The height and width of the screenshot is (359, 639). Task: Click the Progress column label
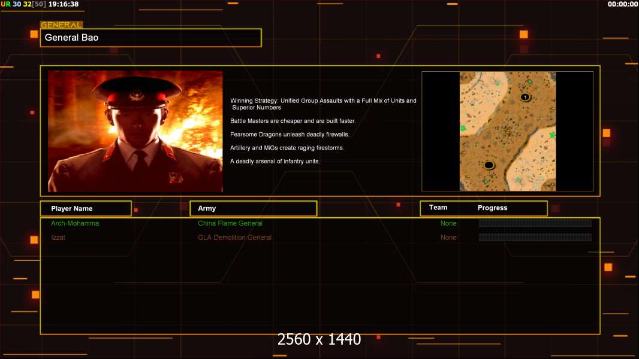492,208
